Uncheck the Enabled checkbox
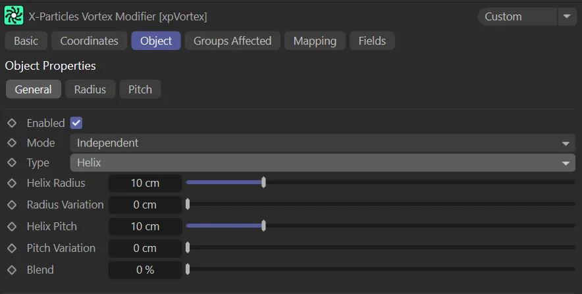Screen dimensions: 582x294 [x=76, y=123]
